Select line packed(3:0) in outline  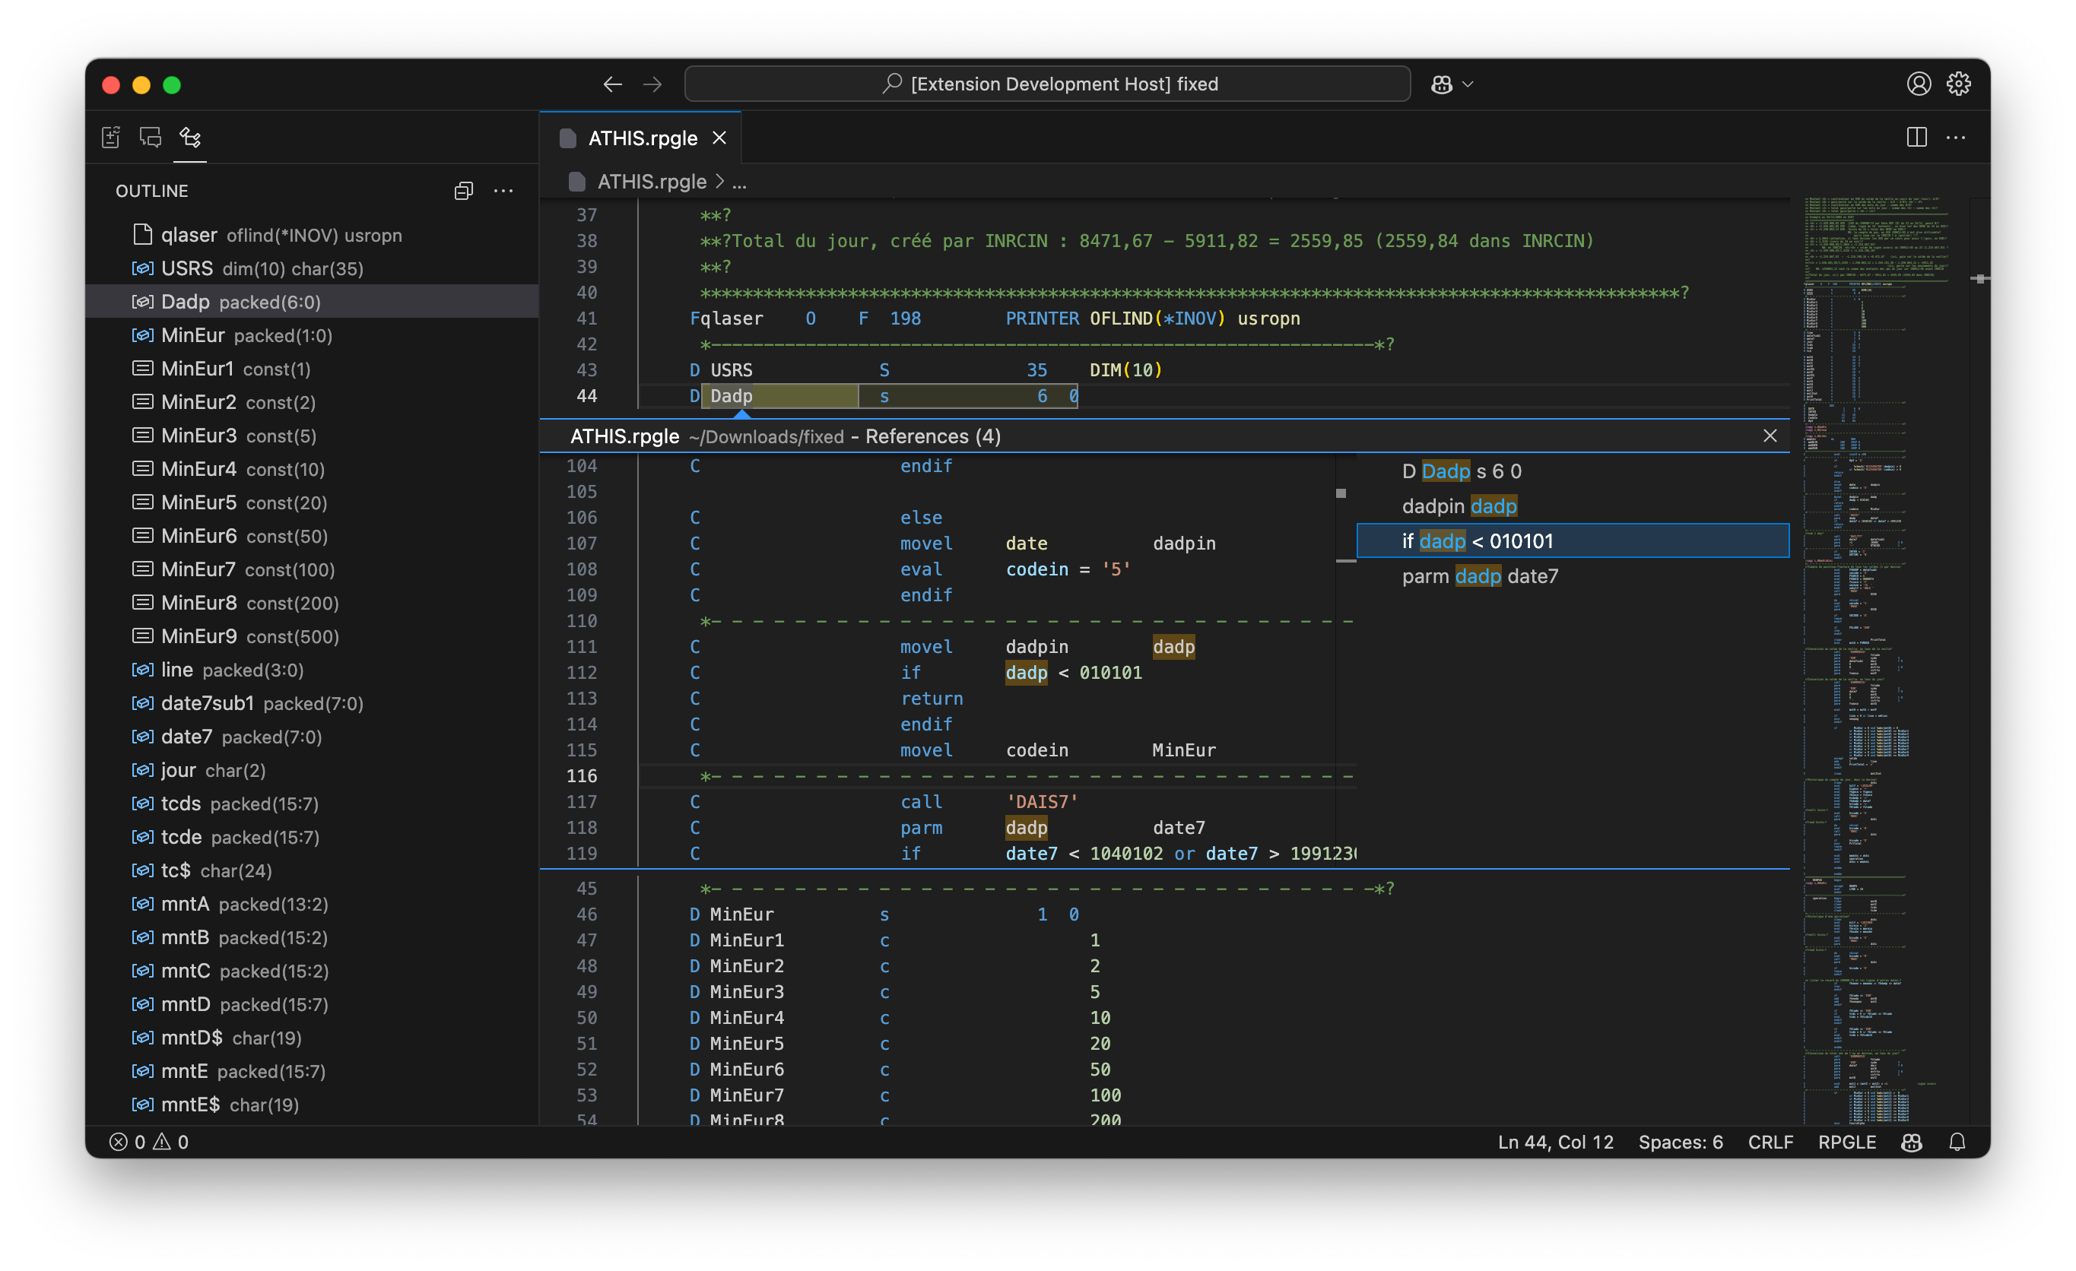click(x=312, y=670)
